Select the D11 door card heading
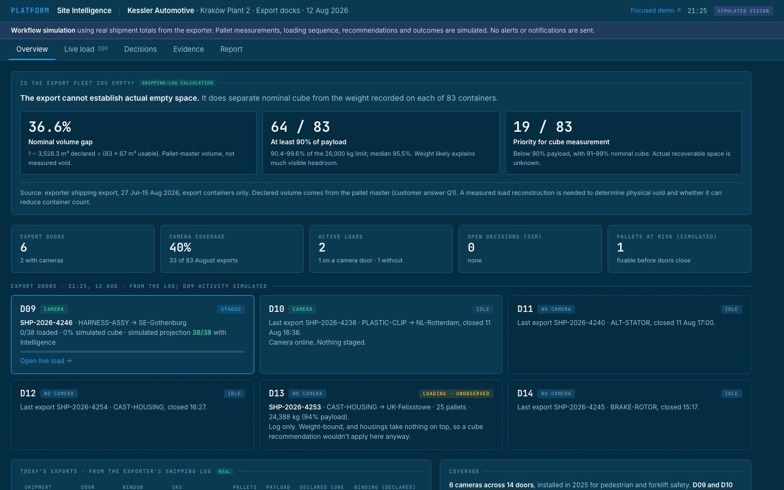784x490 pixels. pyautogui.click(x=525, y=309)
